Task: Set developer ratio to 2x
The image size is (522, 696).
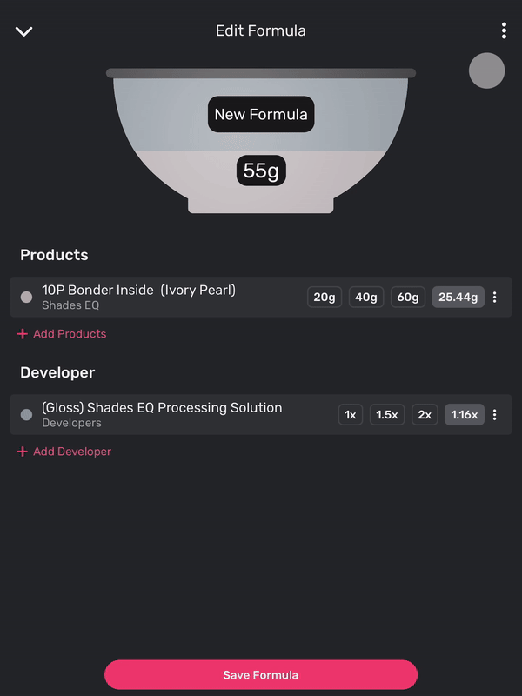Action: point(425,415)
